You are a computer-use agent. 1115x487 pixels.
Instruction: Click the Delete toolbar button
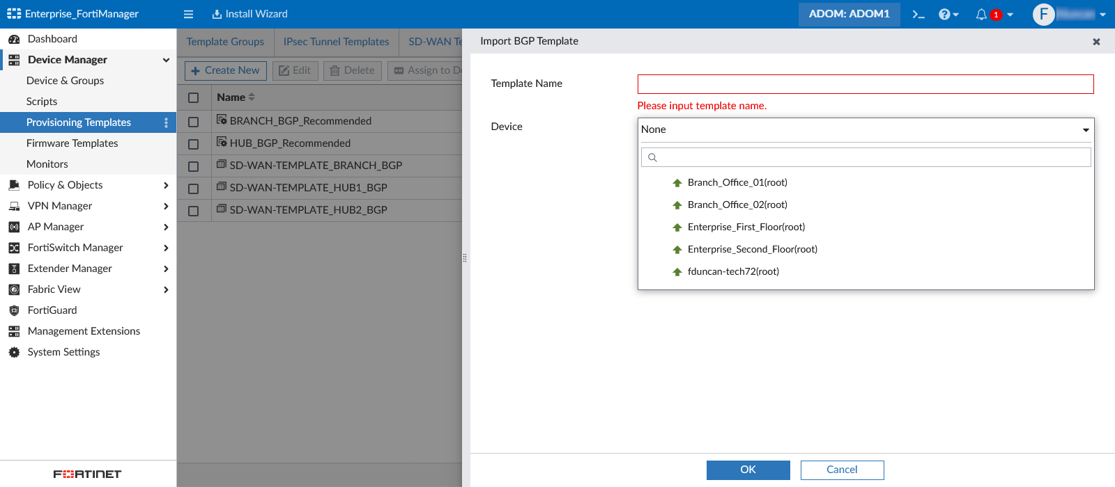click(352, 70)
